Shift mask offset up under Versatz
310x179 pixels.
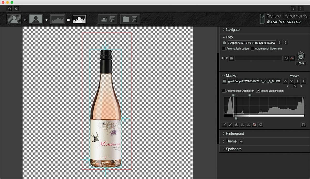285,81
